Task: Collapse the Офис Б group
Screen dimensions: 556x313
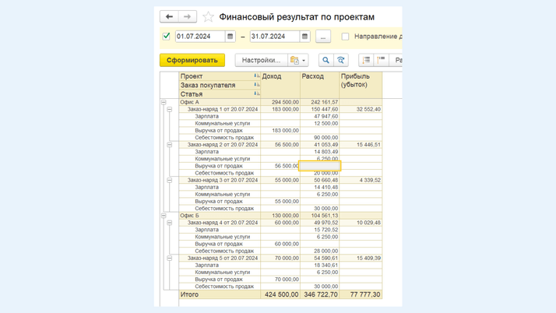Action: [164, 216]
